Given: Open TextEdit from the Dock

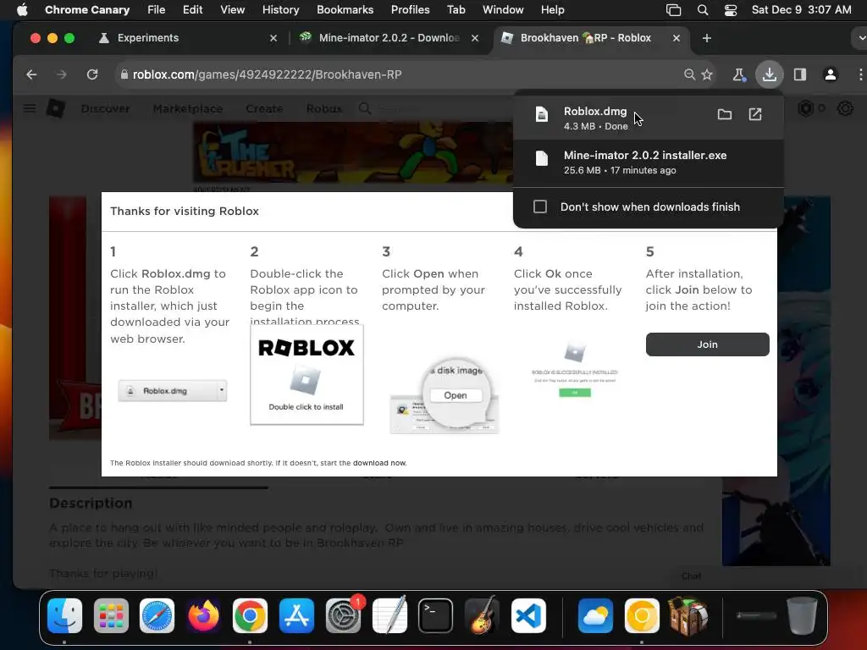Looking at the screenshot, I should tap(389, 616).
